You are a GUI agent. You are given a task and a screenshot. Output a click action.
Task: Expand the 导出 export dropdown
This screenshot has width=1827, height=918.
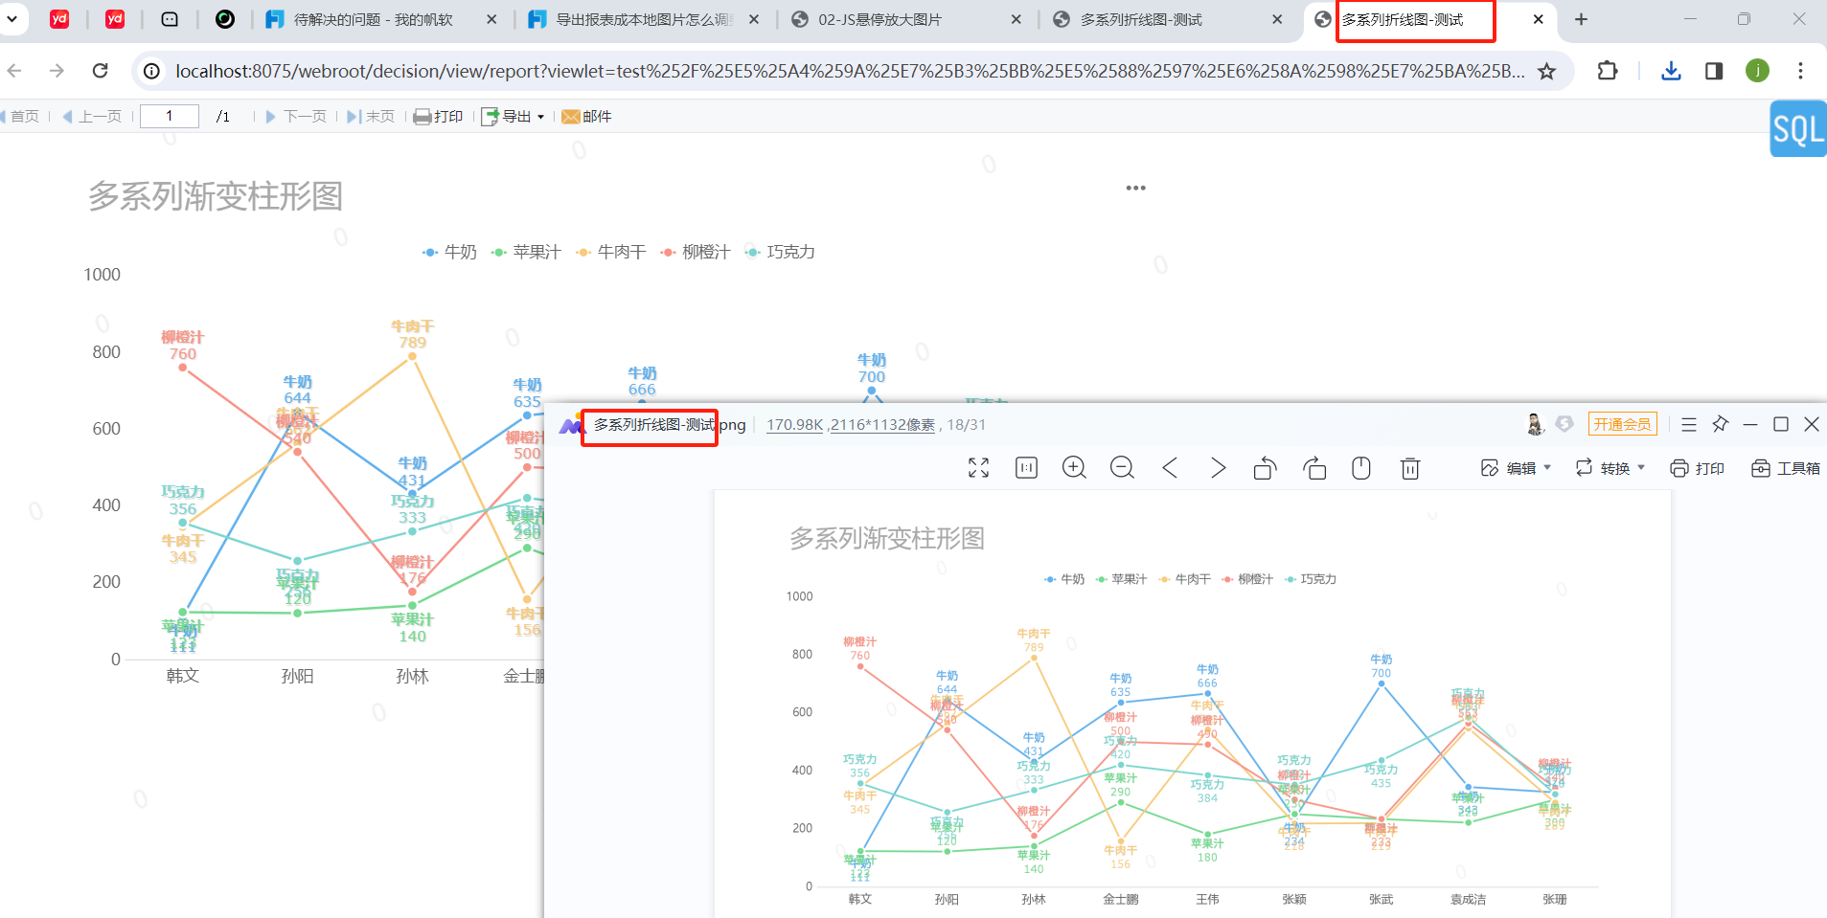pos(514,117)
